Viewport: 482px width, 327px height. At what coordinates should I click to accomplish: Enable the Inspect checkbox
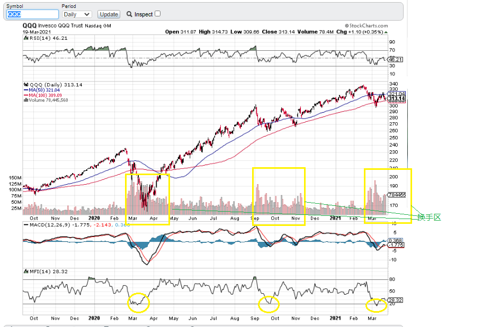click(158, 14)
